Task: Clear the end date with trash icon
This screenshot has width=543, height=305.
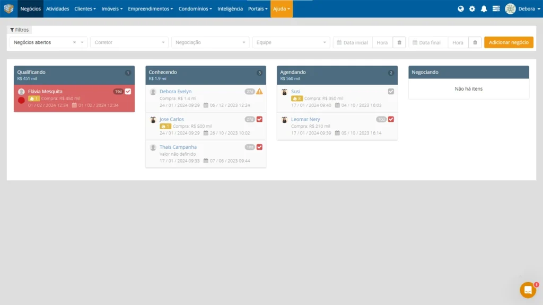Action: pyautogui.click(x=475, y=42)
